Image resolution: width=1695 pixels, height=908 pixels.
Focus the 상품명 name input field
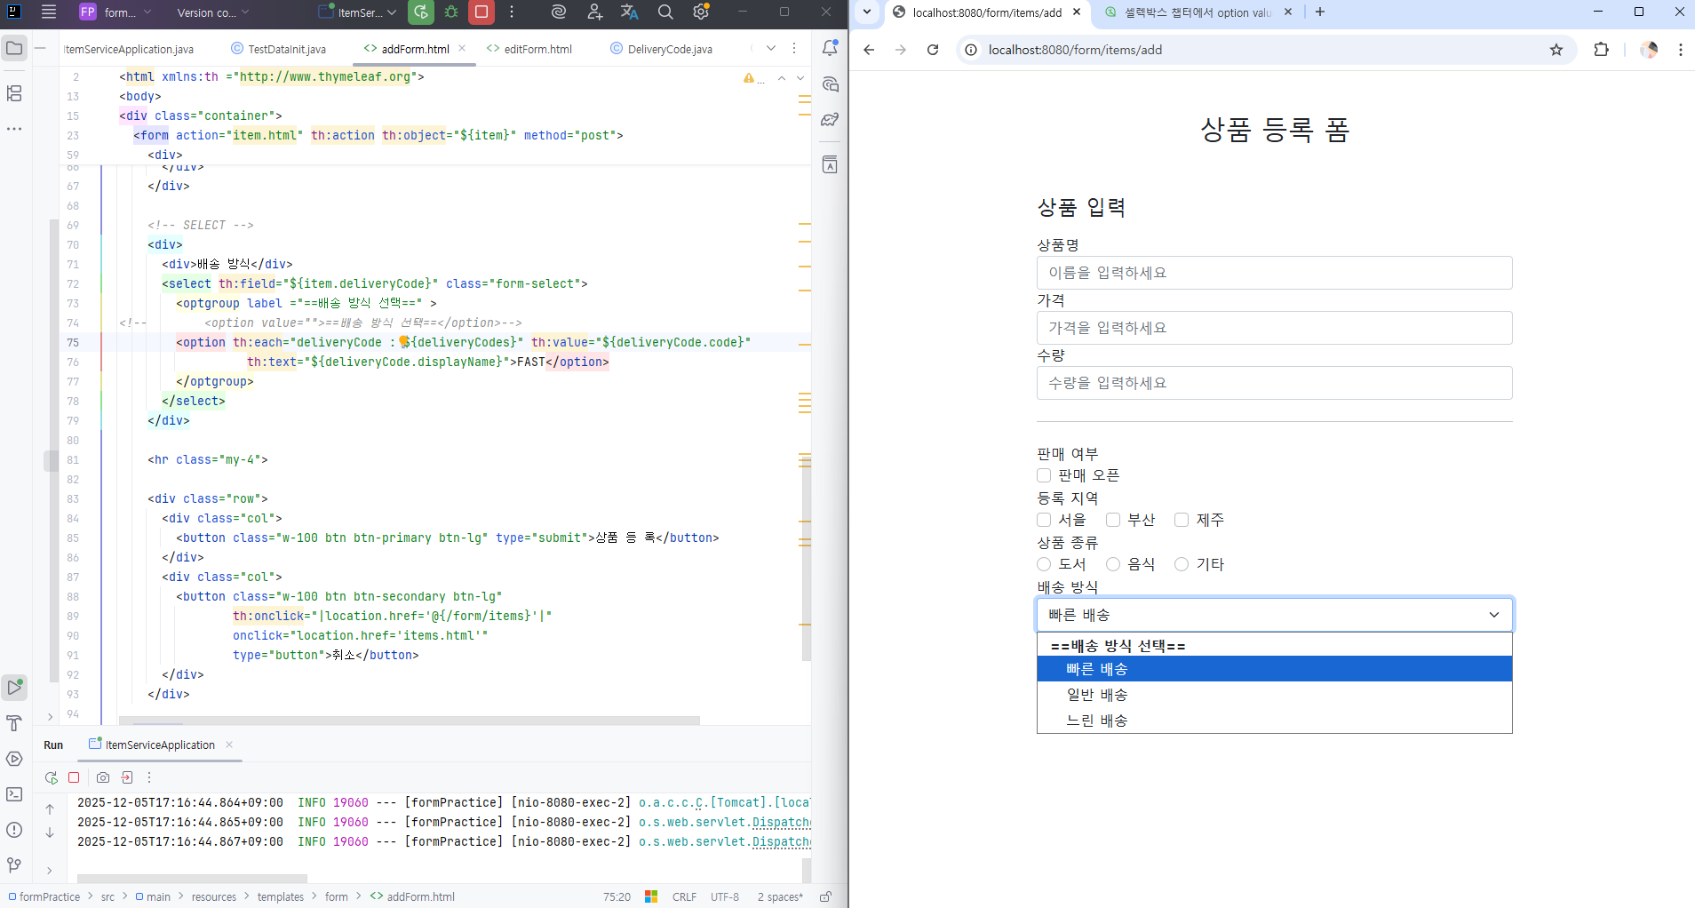tap(1274, 273)
